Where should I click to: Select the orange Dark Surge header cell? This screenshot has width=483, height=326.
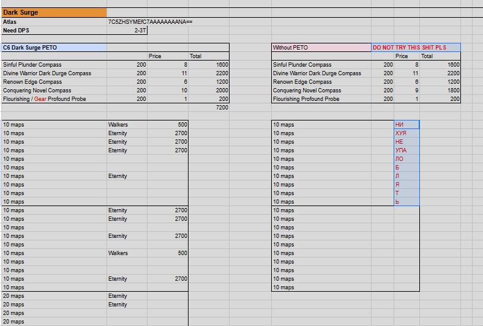click(54, 13)
